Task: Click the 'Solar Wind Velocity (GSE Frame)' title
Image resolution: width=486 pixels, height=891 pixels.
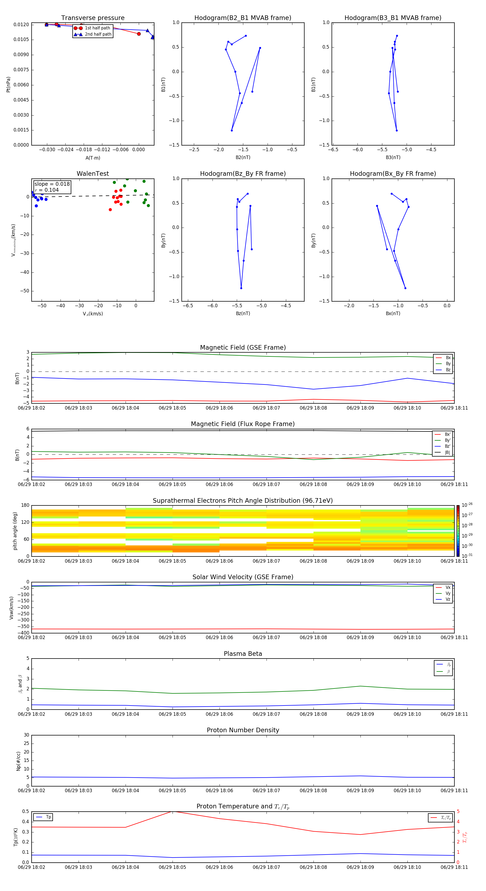Action: [243, 577]
